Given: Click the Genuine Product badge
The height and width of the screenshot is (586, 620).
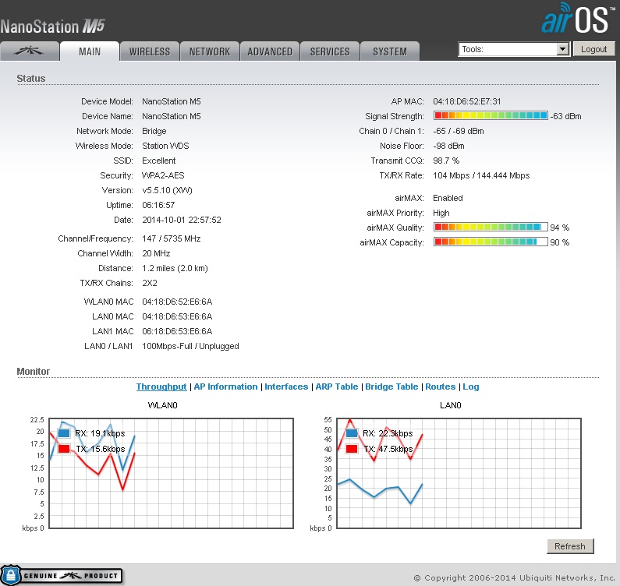Looking at the screenshot, I should pos(62,575).
